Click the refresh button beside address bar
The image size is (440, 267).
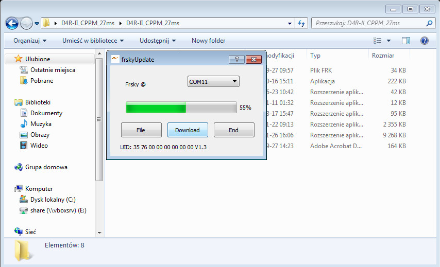point(301,23)
